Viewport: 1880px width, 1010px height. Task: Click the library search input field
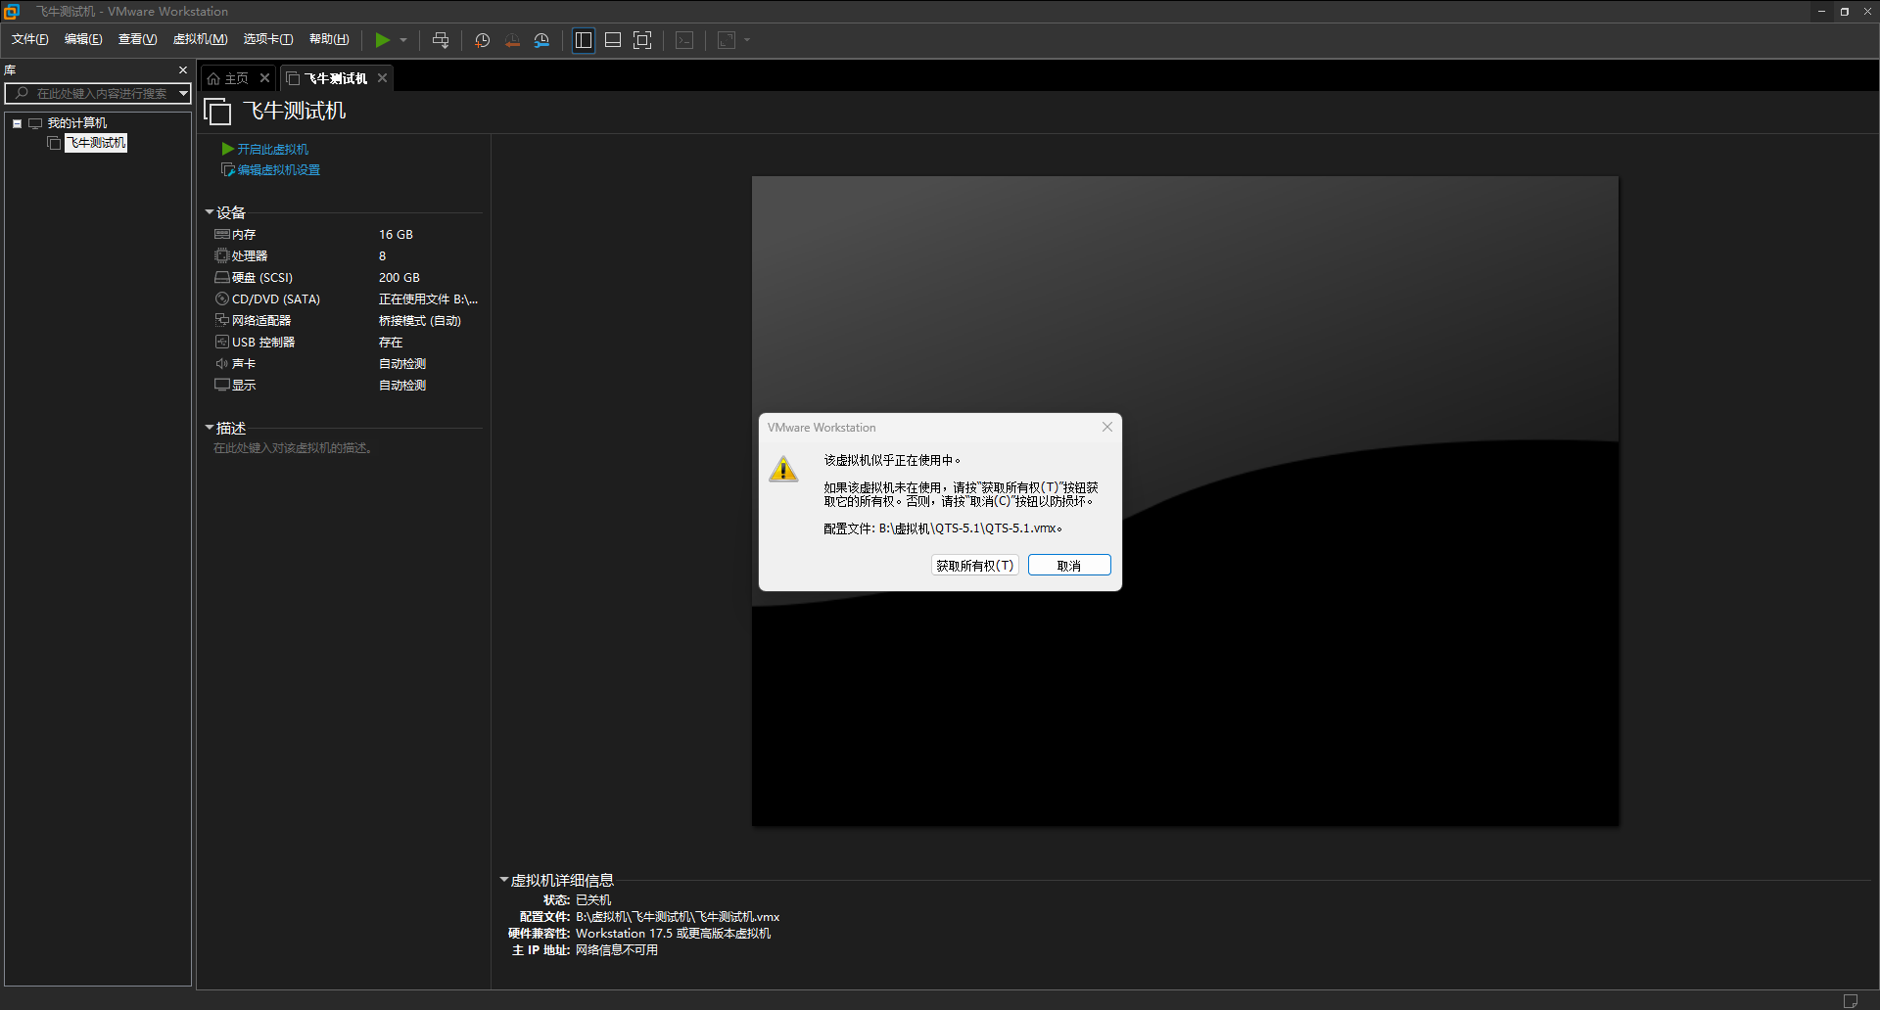(100, 94)
